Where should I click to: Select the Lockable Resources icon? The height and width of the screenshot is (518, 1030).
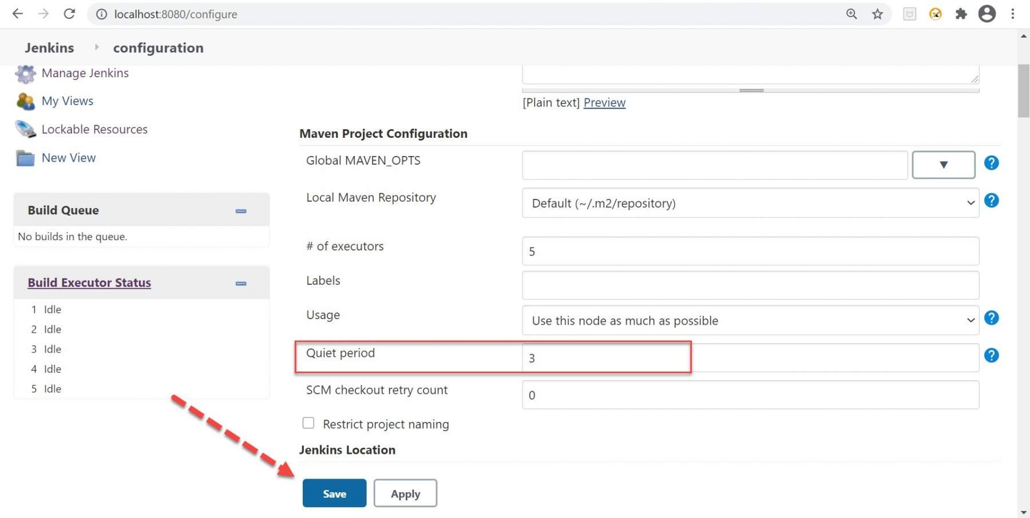tap(25, 129)
